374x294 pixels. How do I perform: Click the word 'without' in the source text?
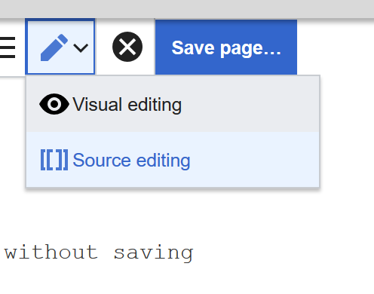click(x=51, y=252)
